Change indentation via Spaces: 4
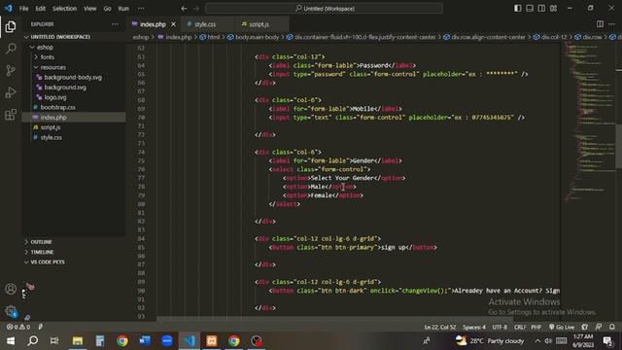 pyautogui.click(x=474, y=327)
